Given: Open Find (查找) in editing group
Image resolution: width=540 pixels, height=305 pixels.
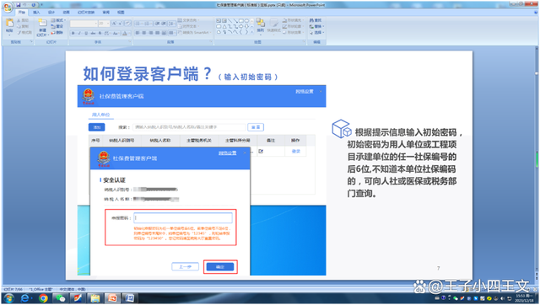Looking at the screenshot, I should [316, 20].
